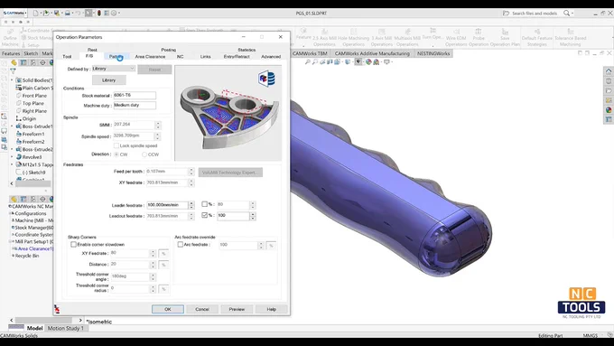Click the Apply Scene icon in viewport toolbar
614x346 pixels.
coord(377,62)
